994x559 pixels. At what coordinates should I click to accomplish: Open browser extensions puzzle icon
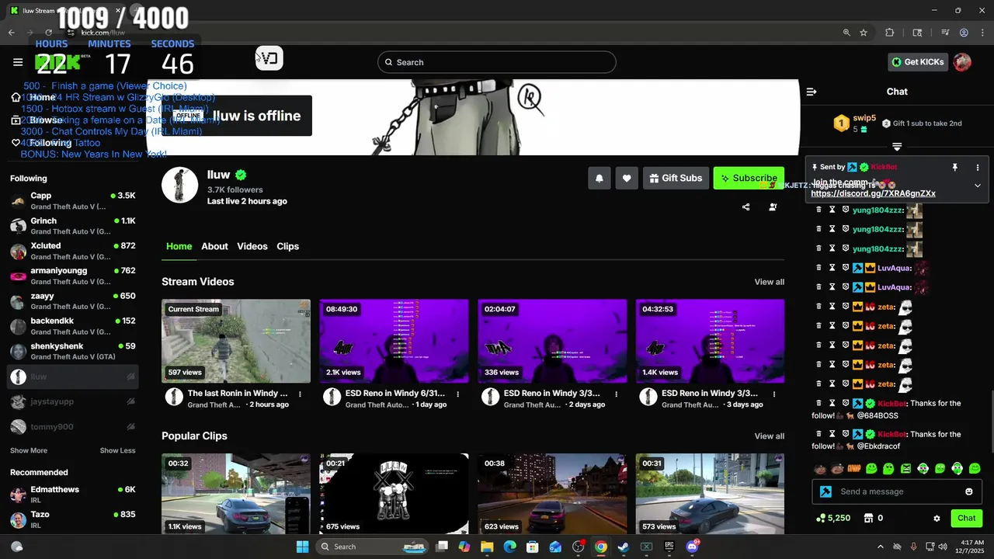pos(890,33)
